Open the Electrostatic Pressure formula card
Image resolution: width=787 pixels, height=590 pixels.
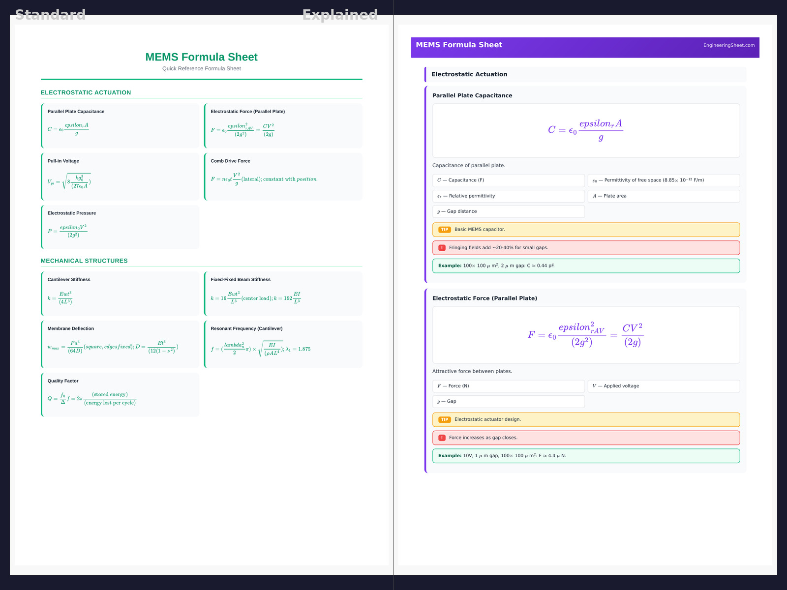pyautogui.click(x=121, y=227)
